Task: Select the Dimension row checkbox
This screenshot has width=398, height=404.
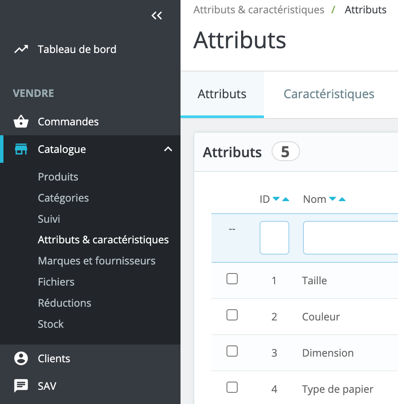Action: tap(232, 351)
